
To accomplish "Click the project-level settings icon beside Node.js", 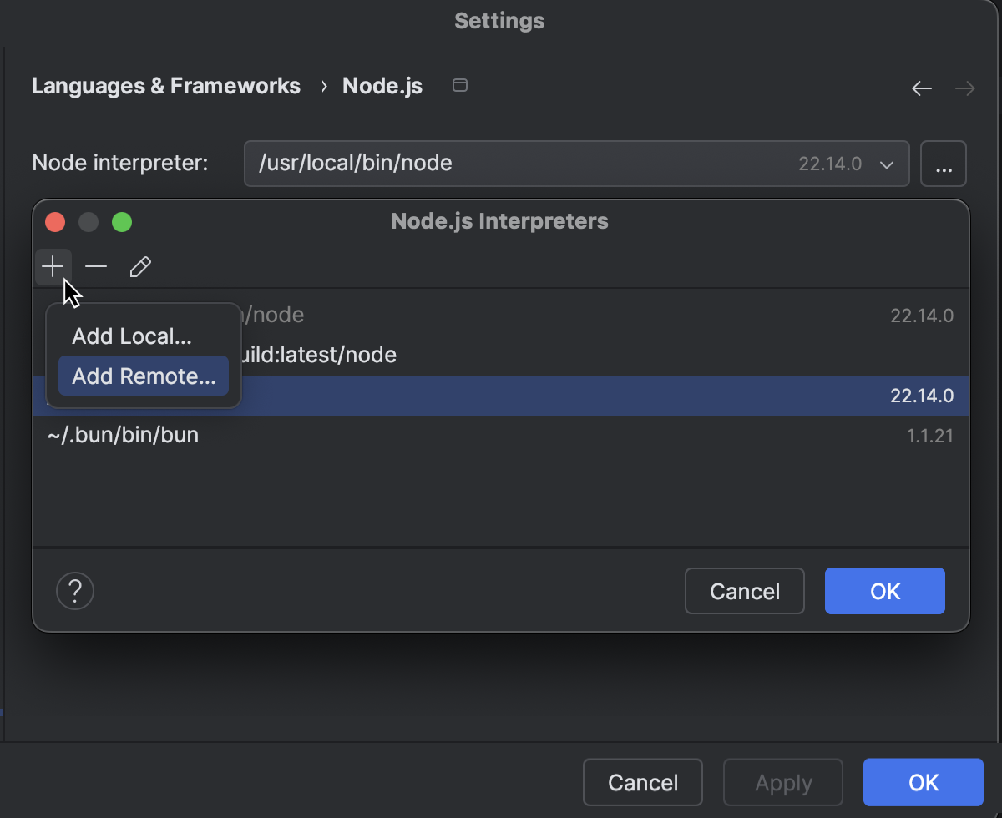I will (x=459, y=85).
